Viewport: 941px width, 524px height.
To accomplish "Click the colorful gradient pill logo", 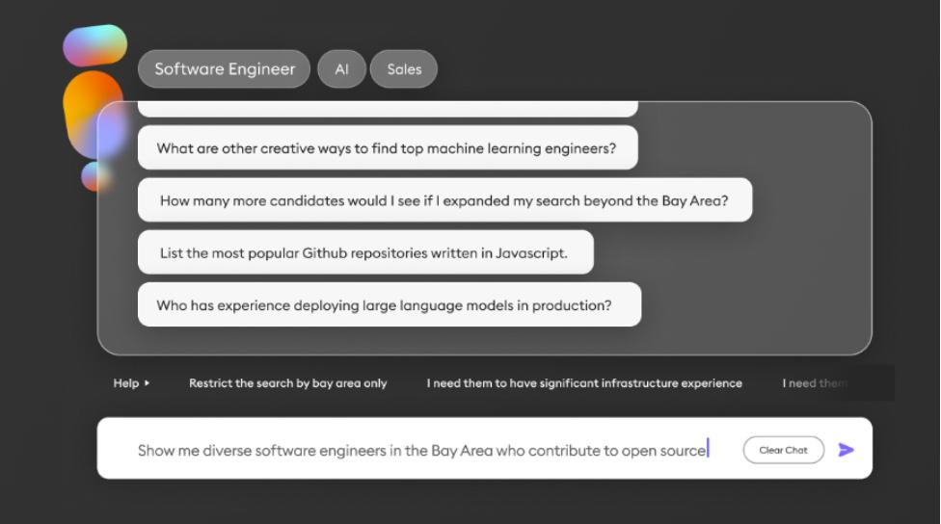I will pyautogui.click(x=94, y=45).
